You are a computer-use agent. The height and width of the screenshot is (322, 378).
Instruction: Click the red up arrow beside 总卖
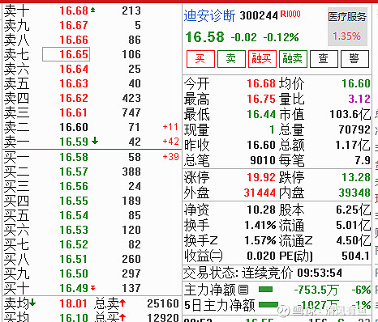coord(122,303)
